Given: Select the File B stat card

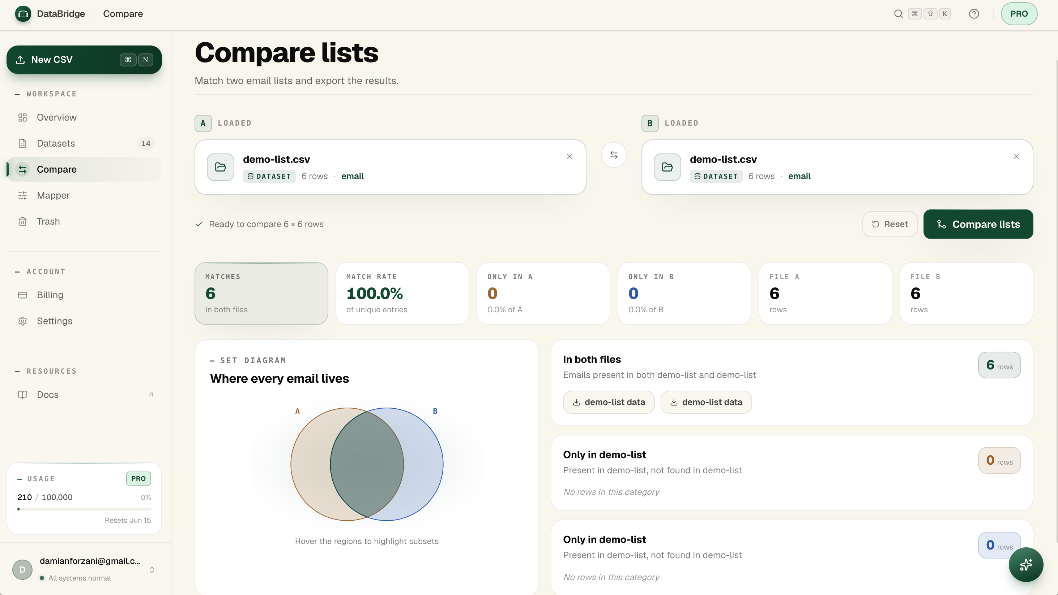Looking at the screenshot, I should tap(966, 294).
